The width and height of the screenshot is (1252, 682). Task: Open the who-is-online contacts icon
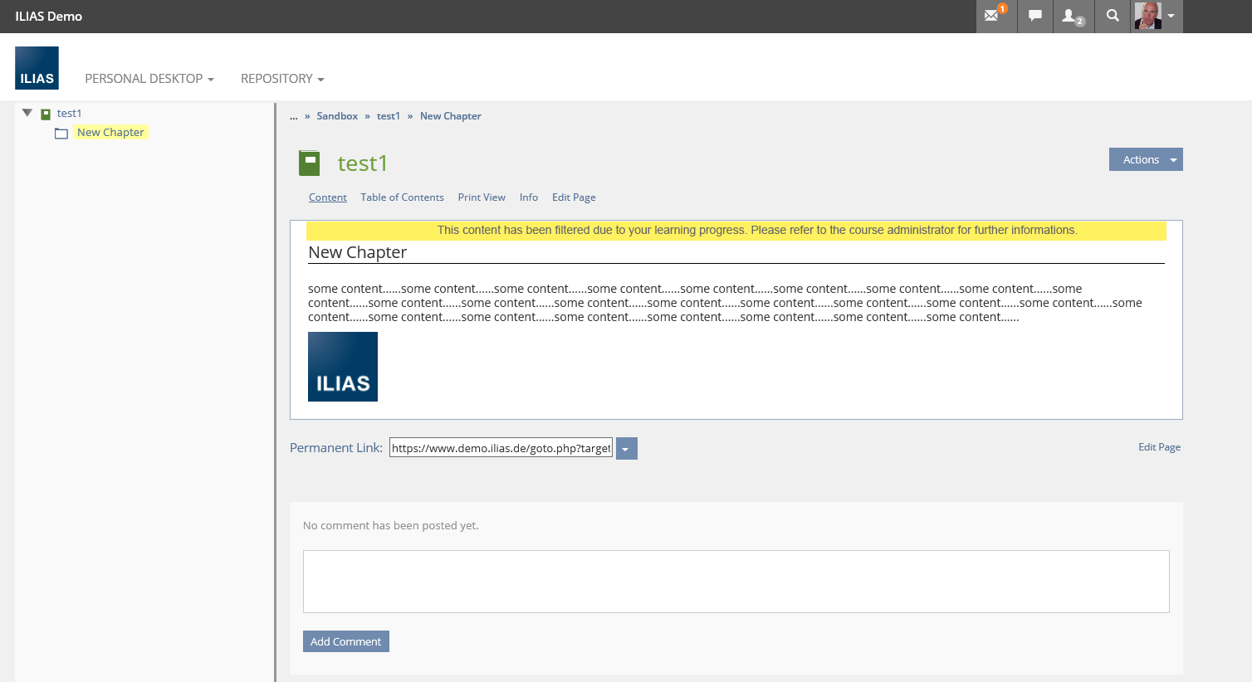point(1072,16)
